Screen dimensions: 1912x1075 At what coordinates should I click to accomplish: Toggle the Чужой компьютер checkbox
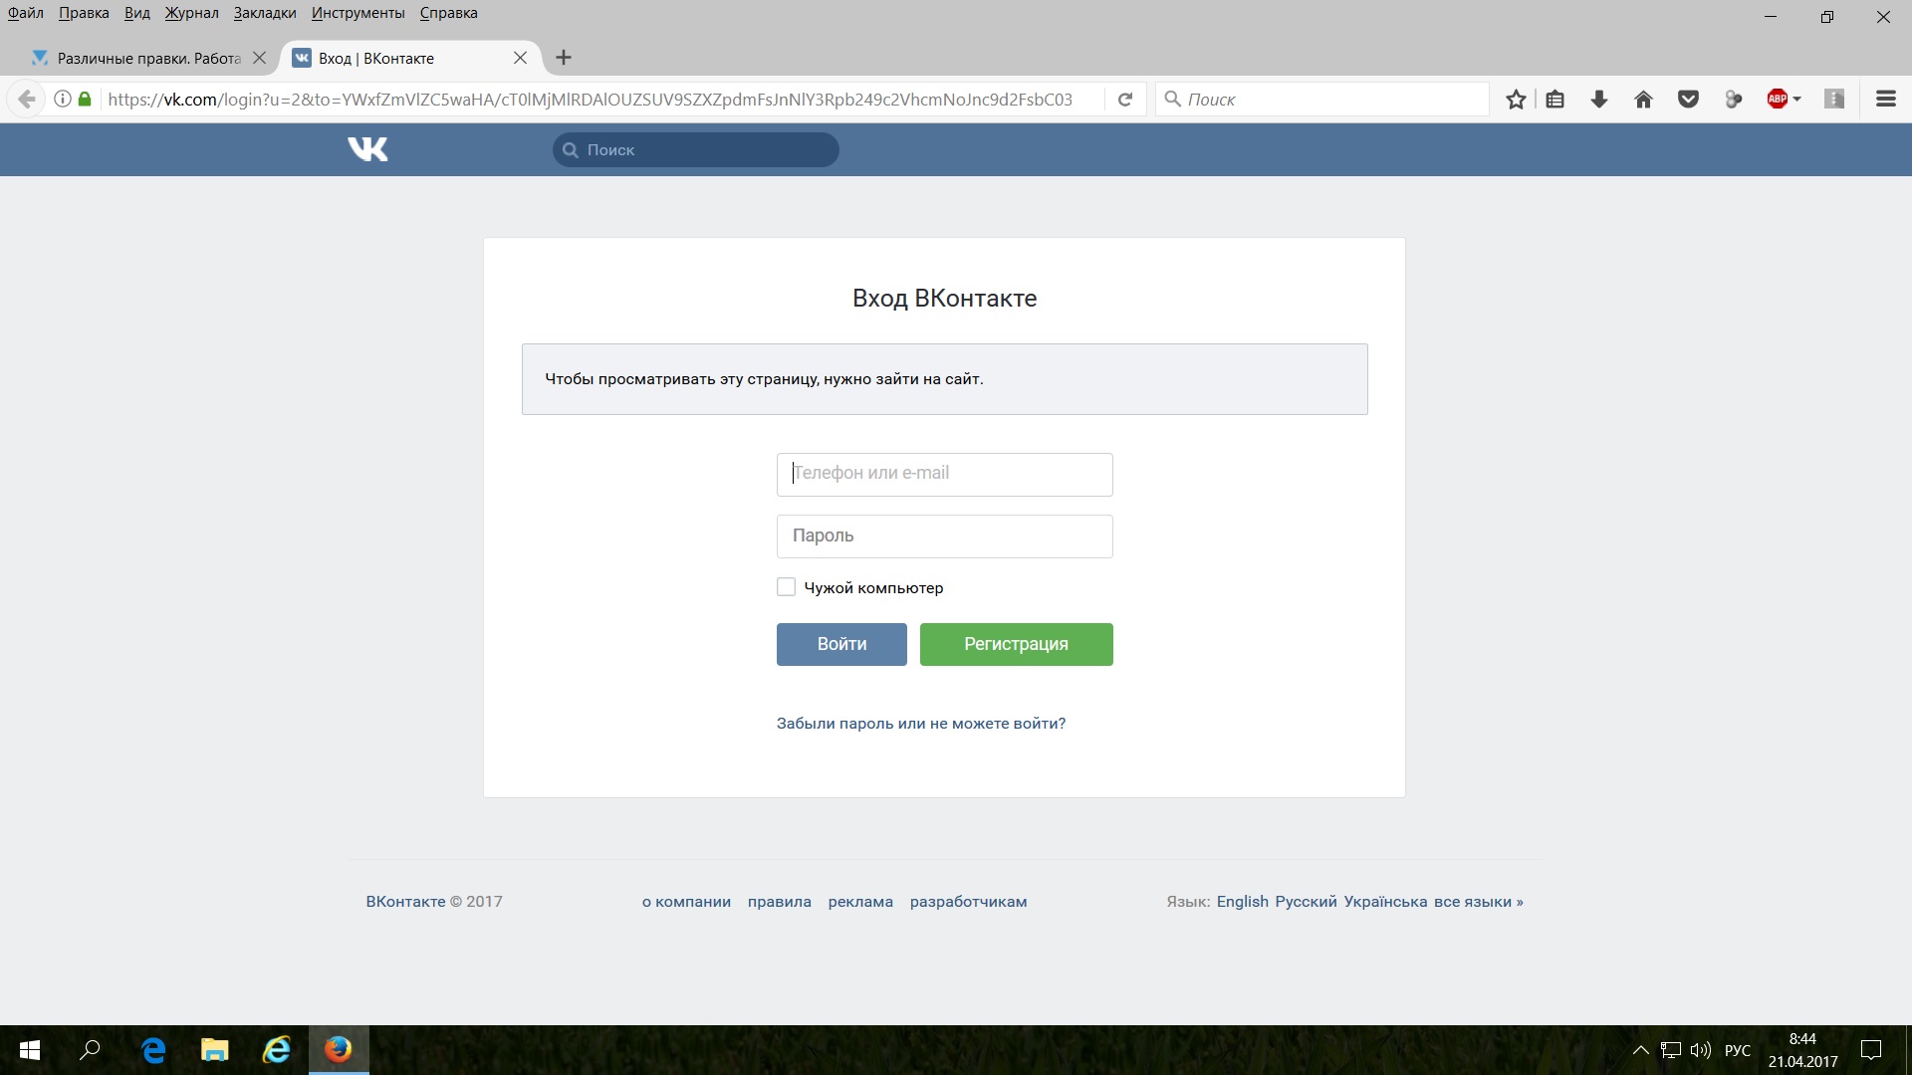coord(786,587)
